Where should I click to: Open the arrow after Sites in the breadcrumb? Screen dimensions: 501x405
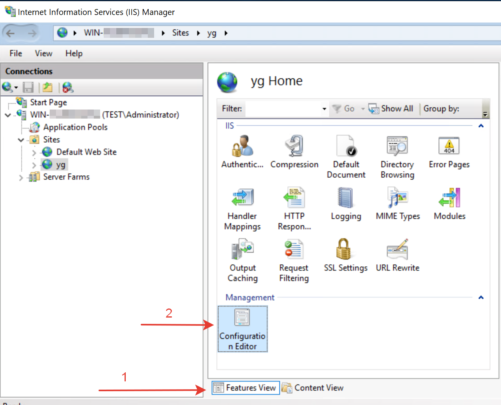[x=198, y=33]
